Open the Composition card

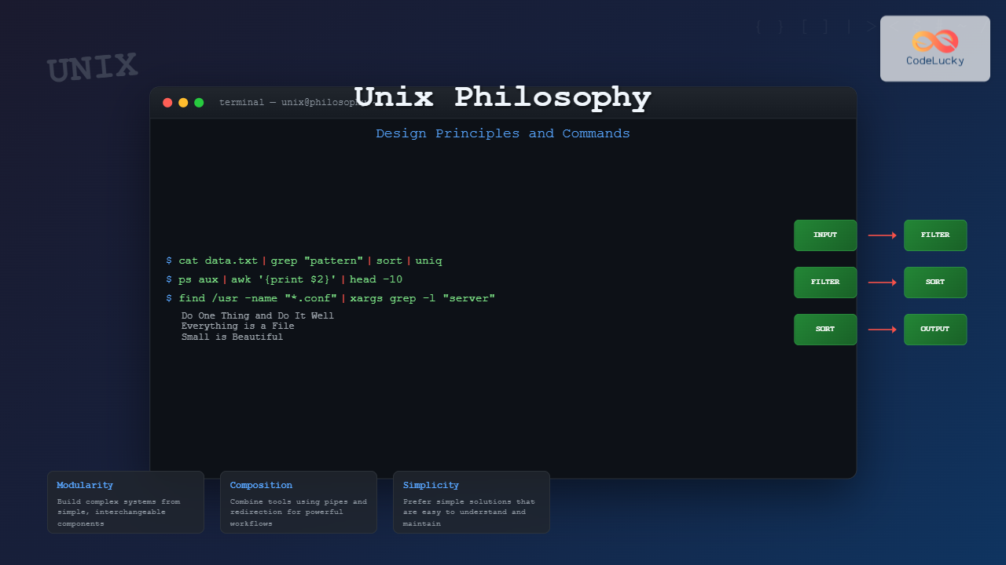[299, 502]
